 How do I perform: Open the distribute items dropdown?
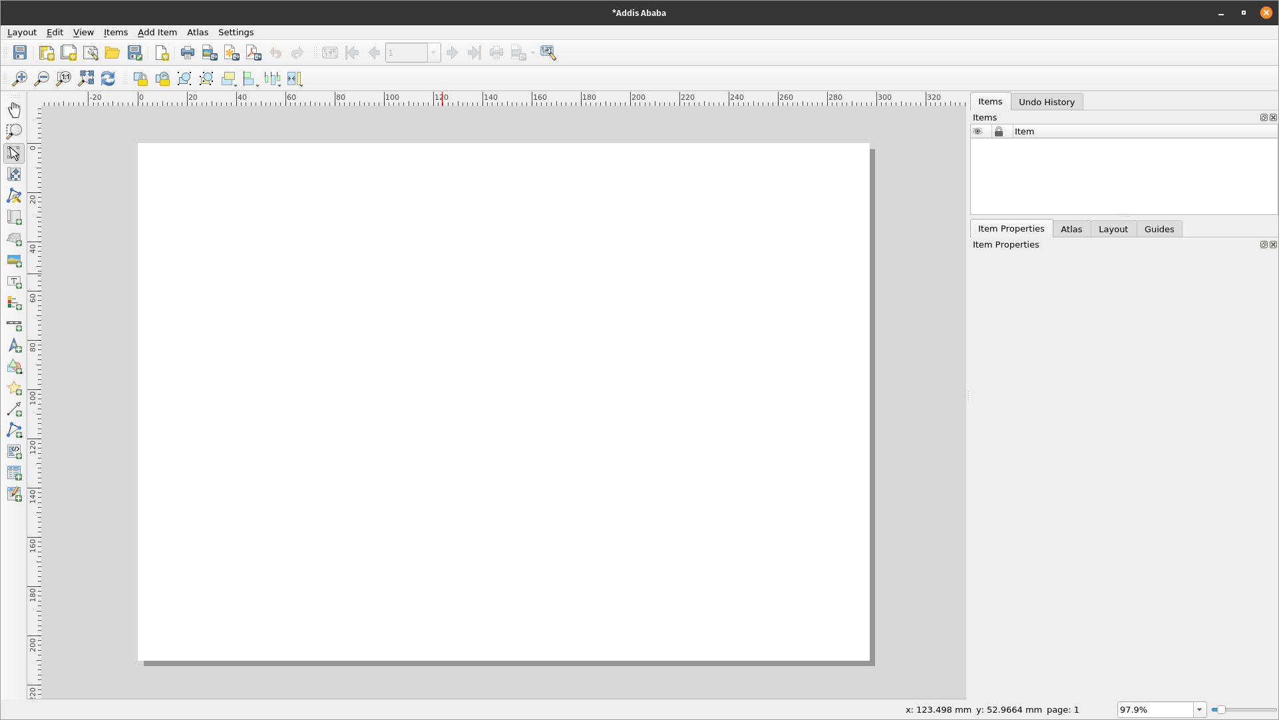coord(274,79)
